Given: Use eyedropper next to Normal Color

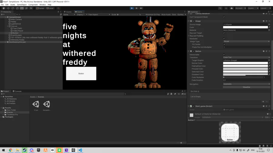Looking at the screenshot, I should click(269, 63).
